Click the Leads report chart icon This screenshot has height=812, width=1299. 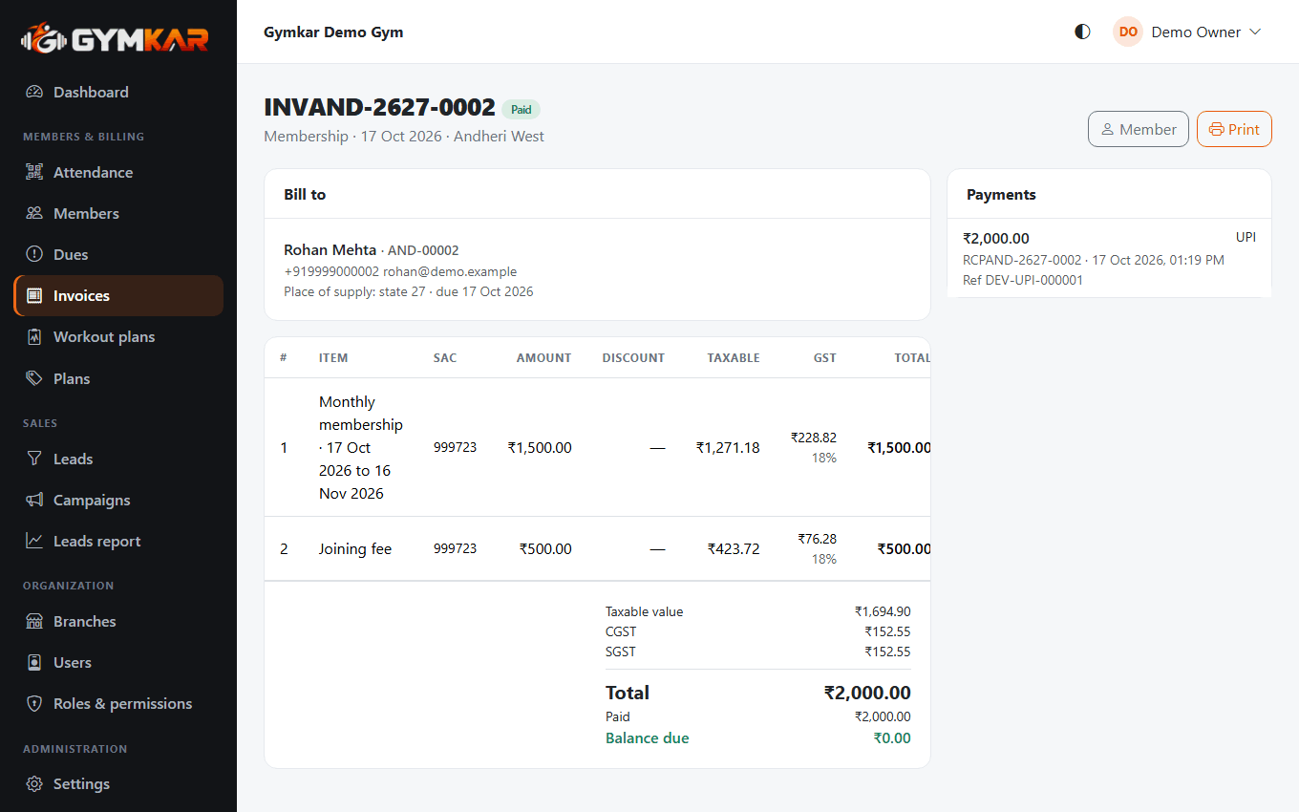coord(34,542)
